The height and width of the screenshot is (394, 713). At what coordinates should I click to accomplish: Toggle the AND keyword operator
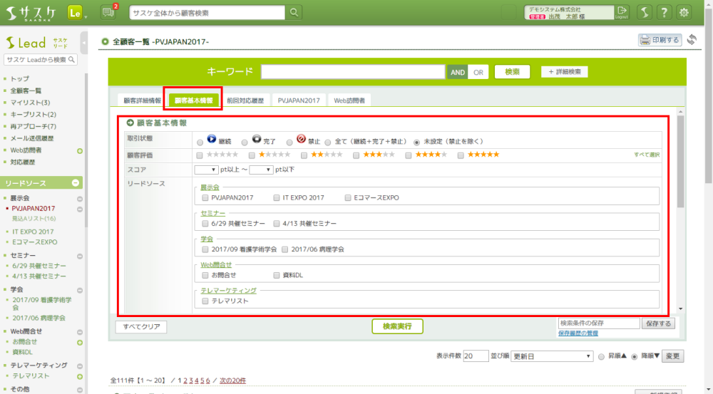tap(458, 72)
